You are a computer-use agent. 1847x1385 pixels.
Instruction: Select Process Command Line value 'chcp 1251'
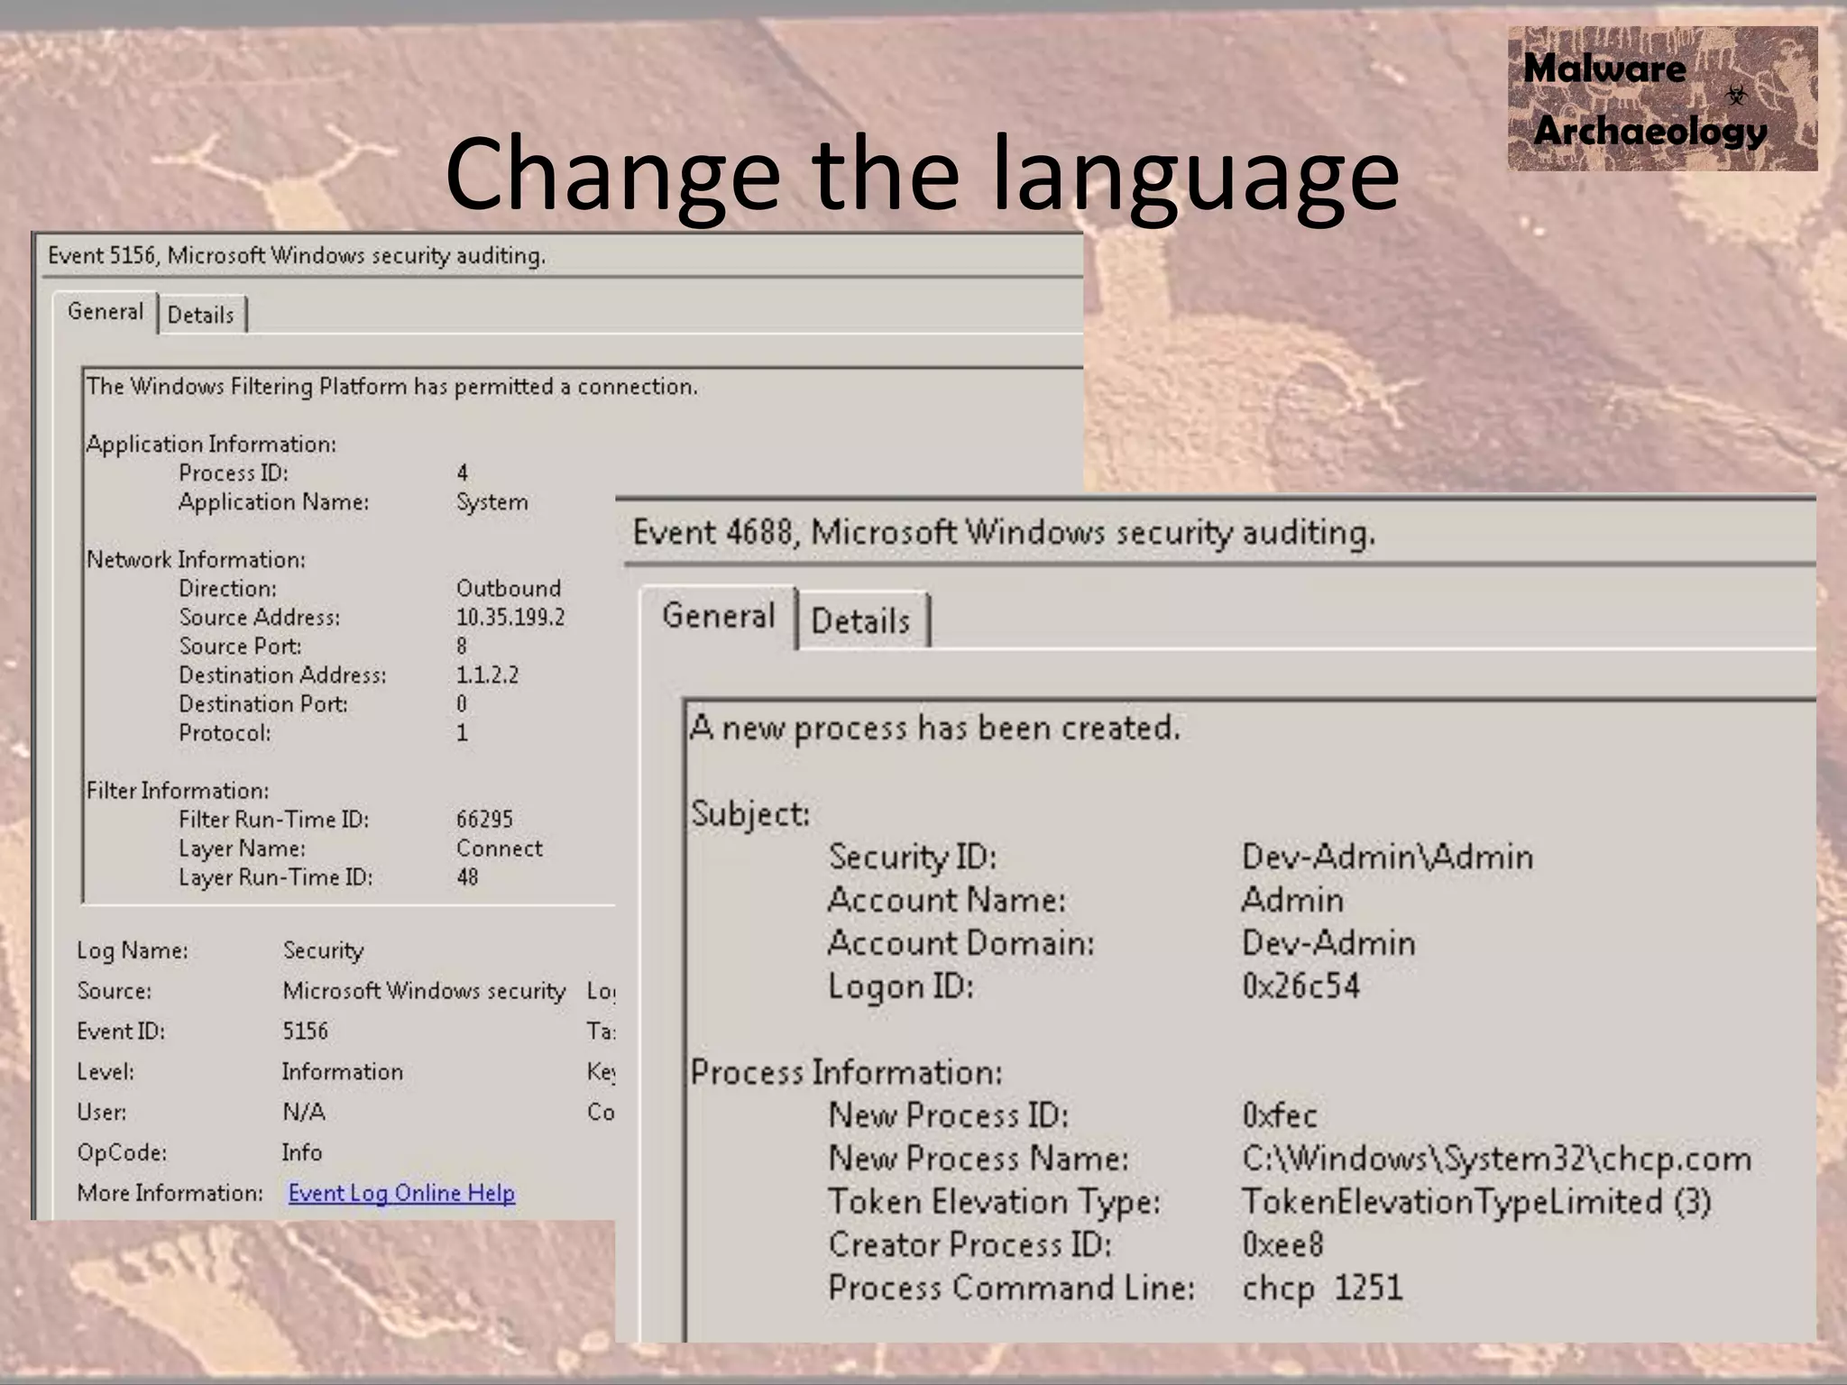[x=1322, y=1288]
